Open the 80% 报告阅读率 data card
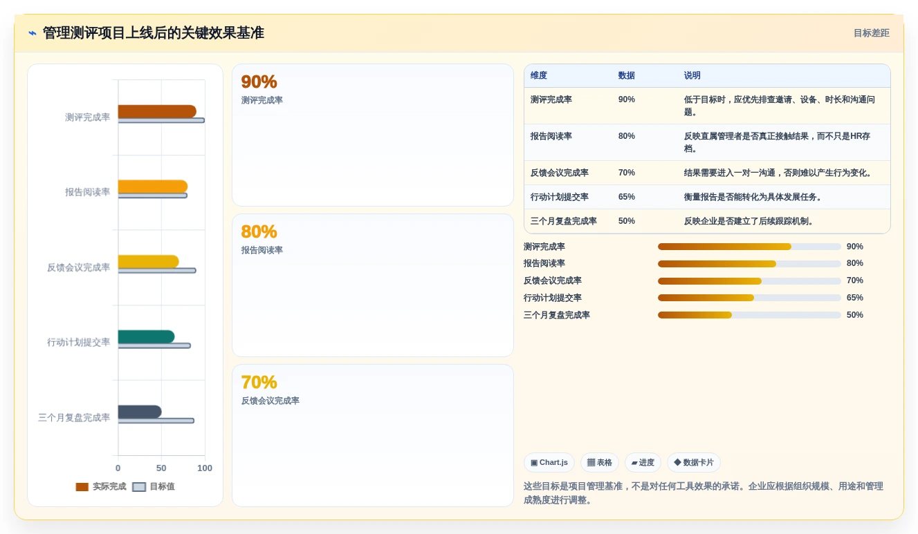Image resolution: width=918 pixels, height=534 pixels. 373,285
